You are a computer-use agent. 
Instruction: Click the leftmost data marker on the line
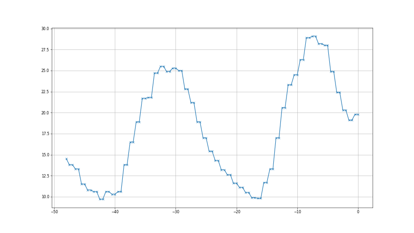66,159
